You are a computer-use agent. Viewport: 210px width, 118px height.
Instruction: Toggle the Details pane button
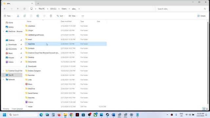(x=201, y=16)
